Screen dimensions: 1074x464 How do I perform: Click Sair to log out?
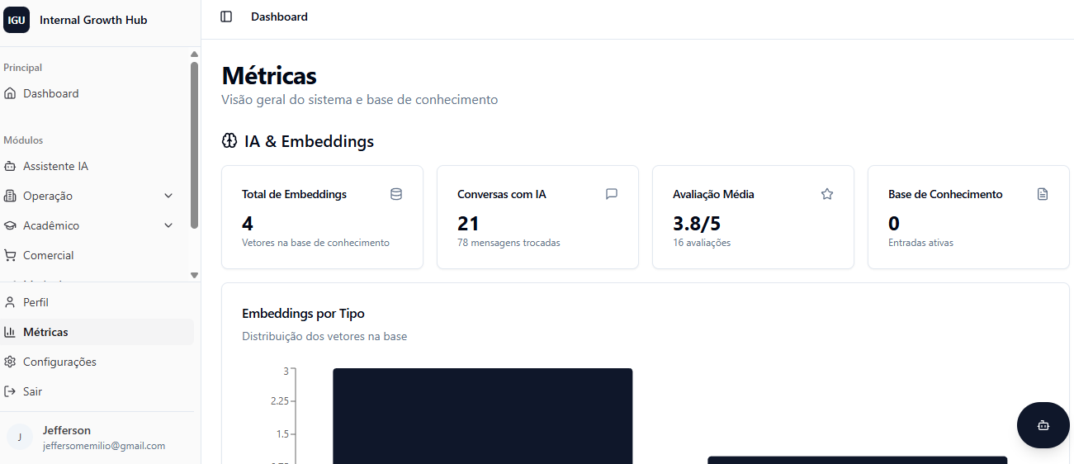pyautogui.click(x=32, y=391)
